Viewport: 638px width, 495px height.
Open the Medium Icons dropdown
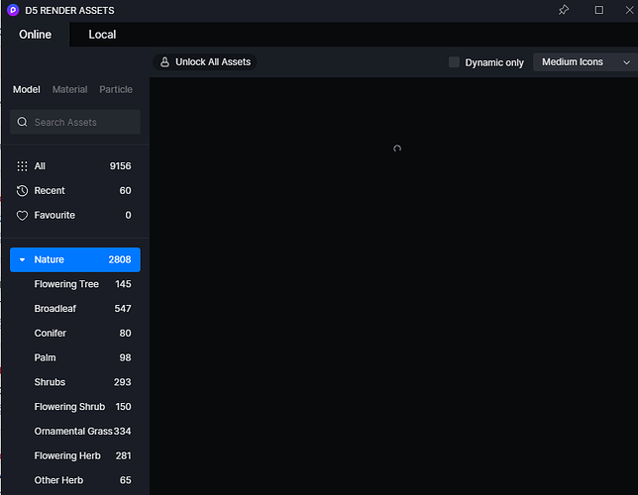[585, 61]
